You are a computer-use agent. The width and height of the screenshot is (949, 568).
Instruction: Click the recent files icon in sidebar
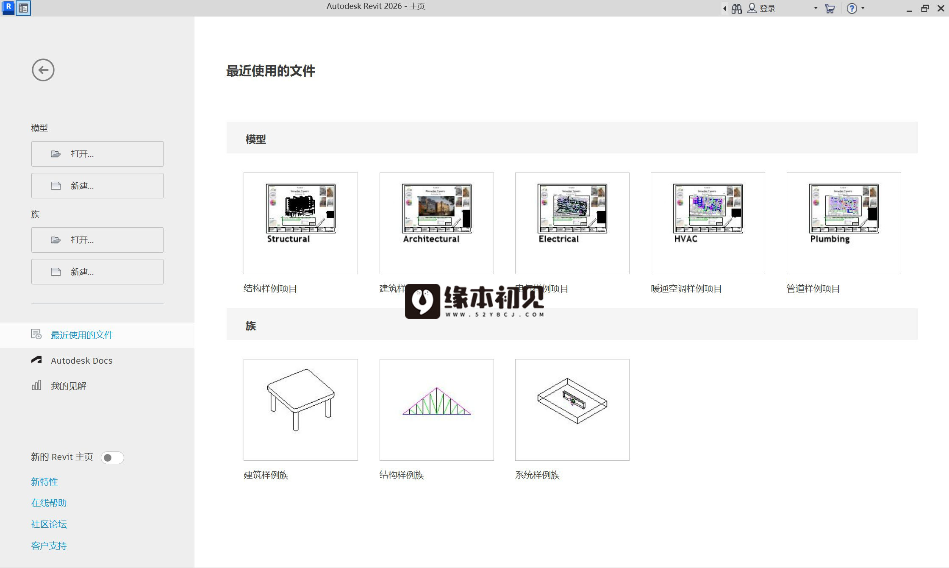[x=36, y=334]
